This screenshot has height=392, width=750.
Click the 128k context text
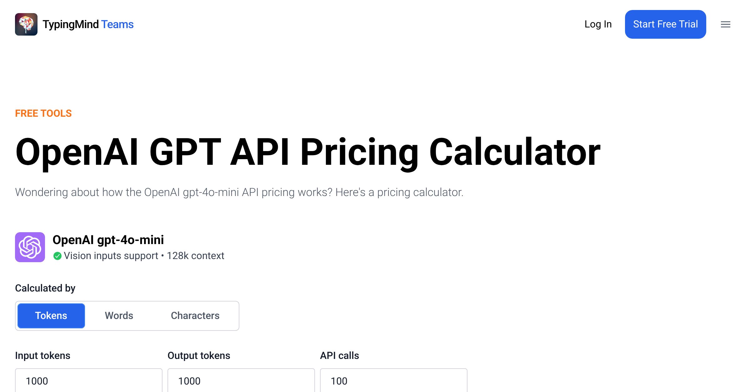[196, 256]
